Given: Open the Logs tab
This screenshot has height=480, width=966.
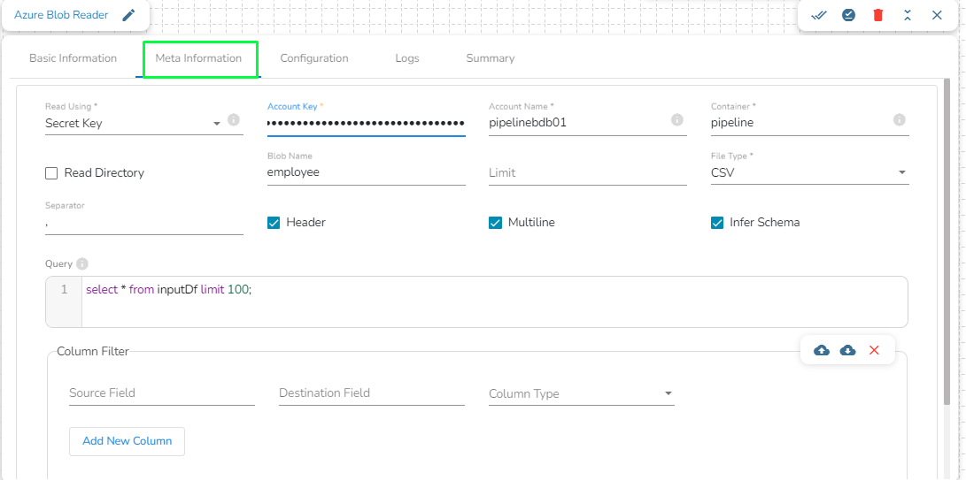Looking at the screenshot, I should click(407, 58).
